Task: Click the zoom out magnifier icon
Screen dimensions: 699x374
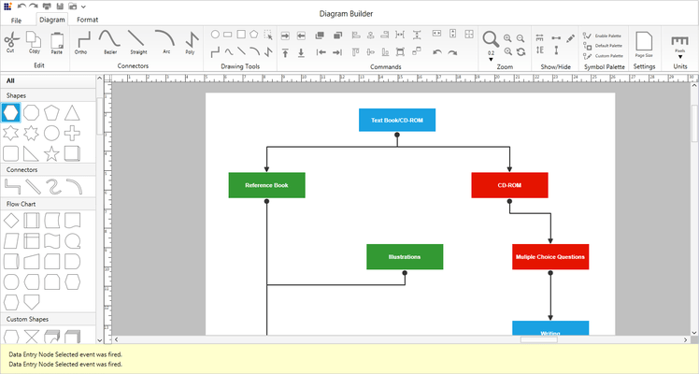Action: pyautogui.click(x=521, y=38)
